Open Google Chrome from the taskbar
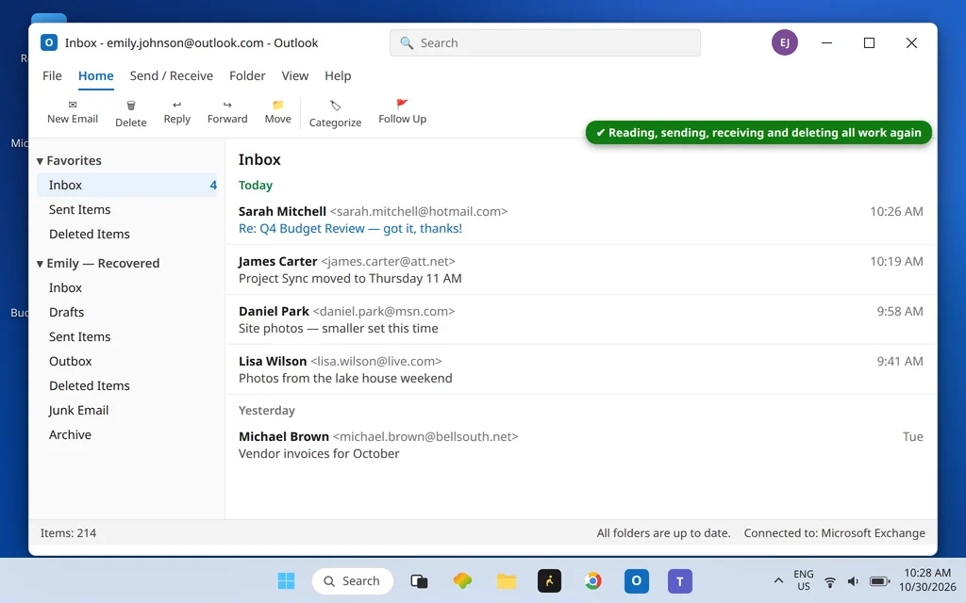Viewport: 966px width, 603px height. (x=592, y=580)
